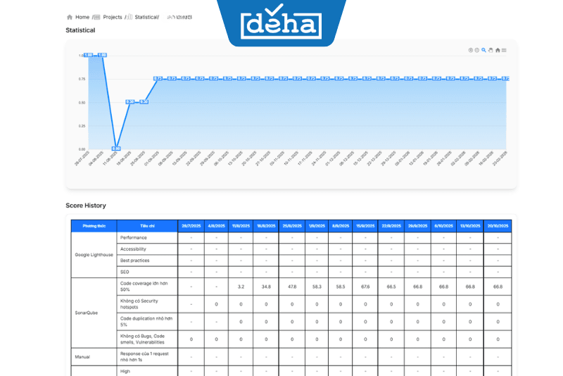Open the Home breadcrumb link

coord(82,17)
